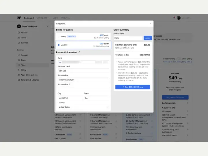Open the Account dropdown
This screenshot has height=156, width=208.
[x=187, y=18]
